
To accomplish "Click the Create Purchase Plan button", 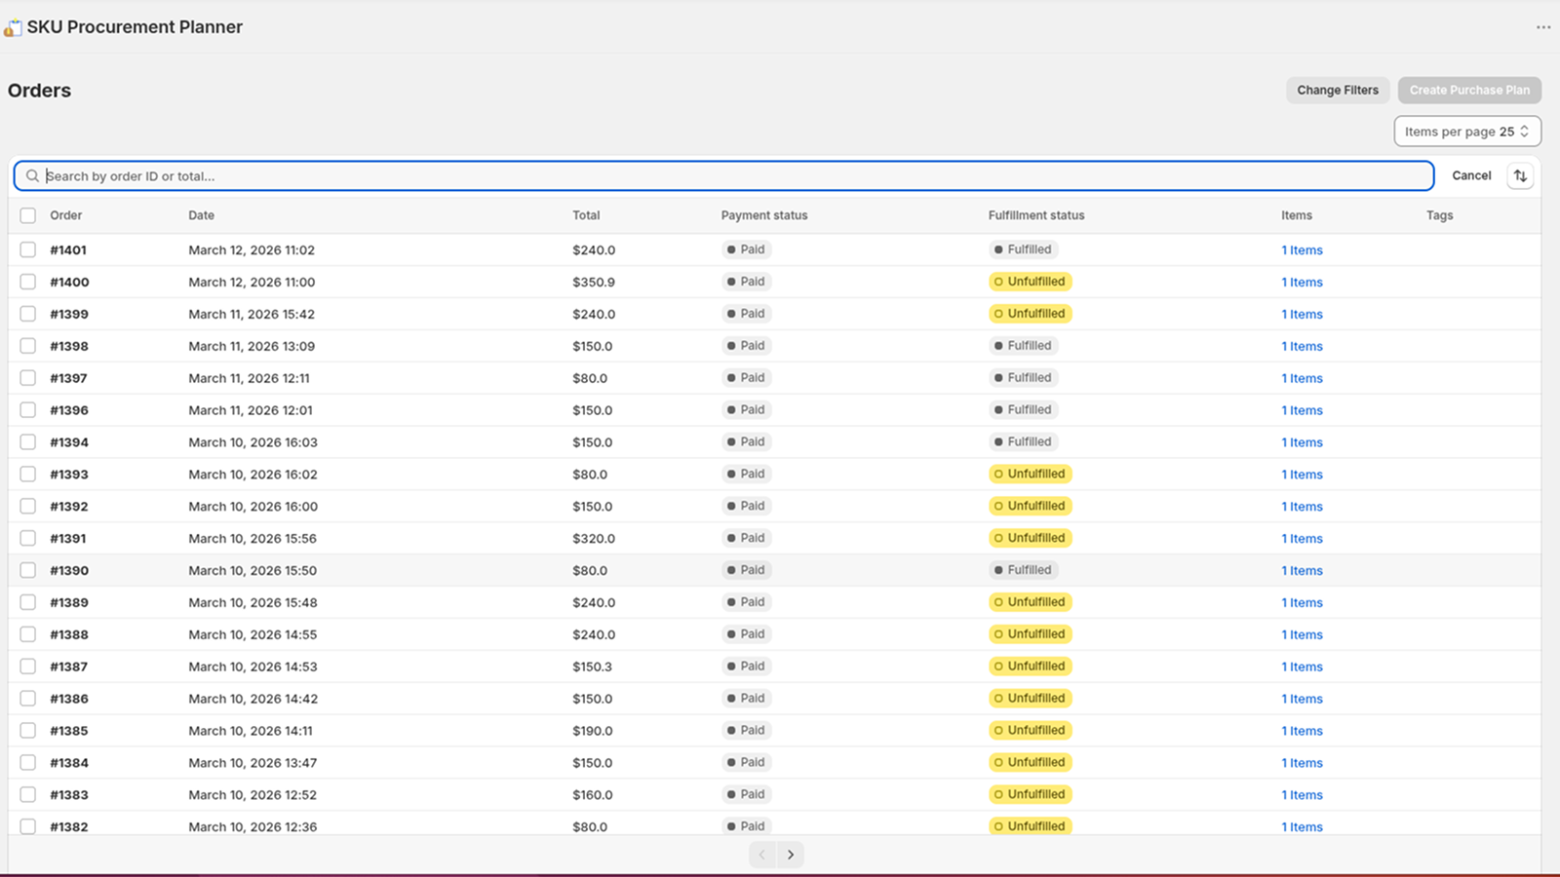I will [1469, 90].
